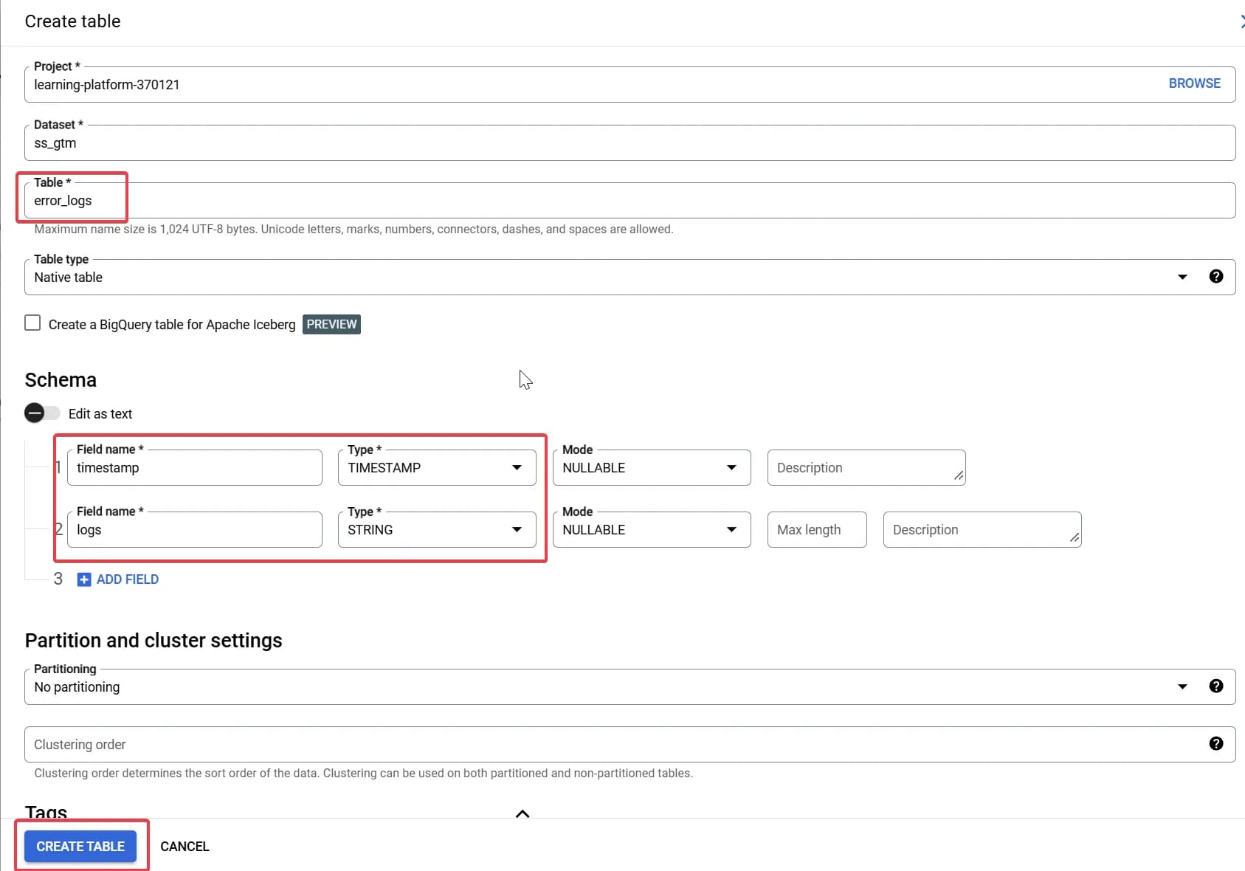1245x871 pixels.
Task: Click the Clustering order help icon
Action: (1216, 743)
